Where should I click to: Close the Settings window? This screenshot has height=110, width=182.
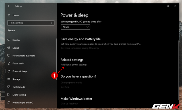point(175,6)
